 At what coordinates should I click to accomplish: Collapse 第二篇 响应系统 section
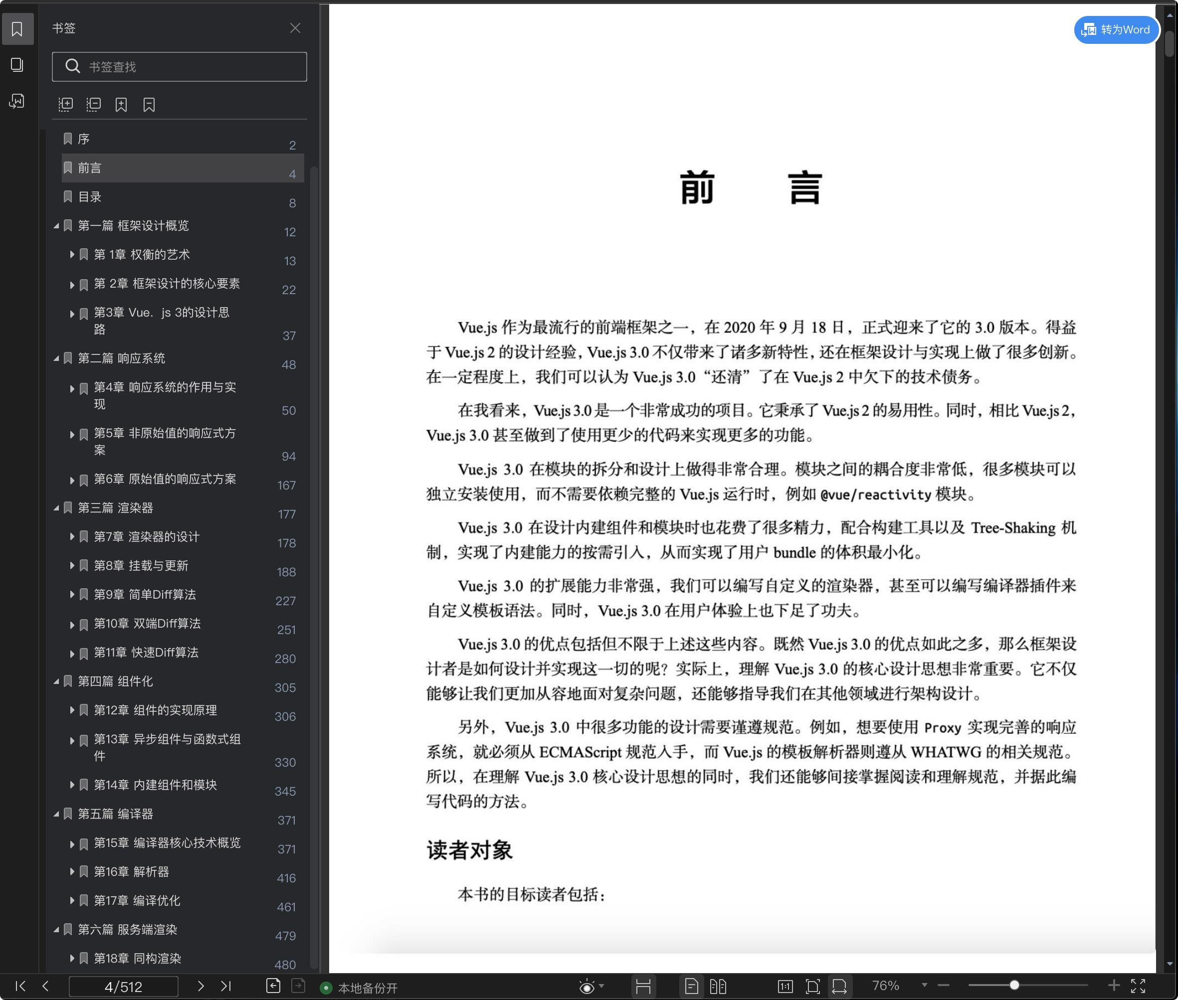point(56,358)
